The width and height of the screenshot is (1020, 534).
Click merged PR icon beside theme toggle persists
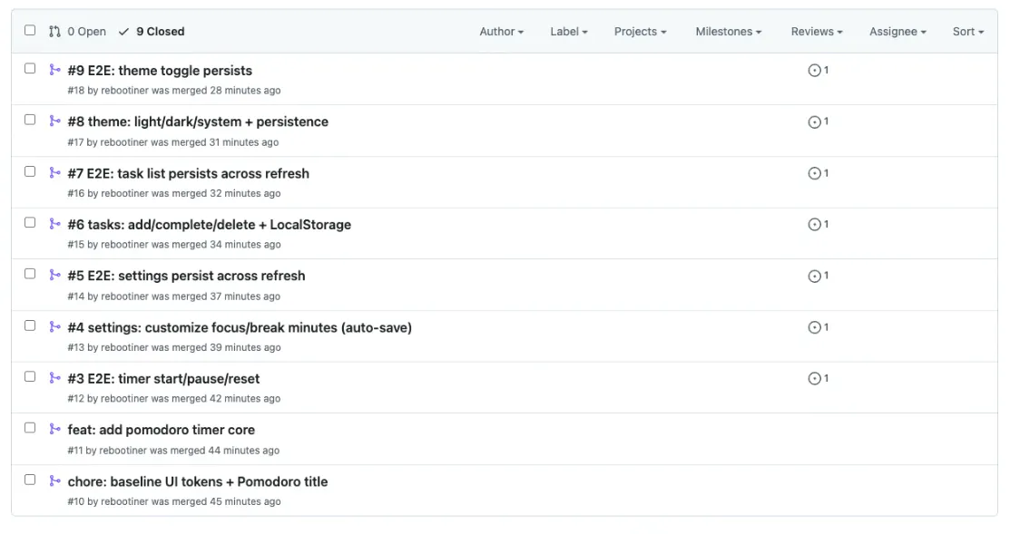pos(55,70)
